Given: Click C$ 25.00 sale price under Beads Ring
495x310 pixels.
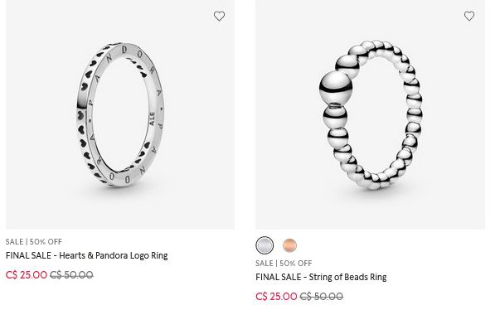Looking at the screenshot, I should click(277, 297).
